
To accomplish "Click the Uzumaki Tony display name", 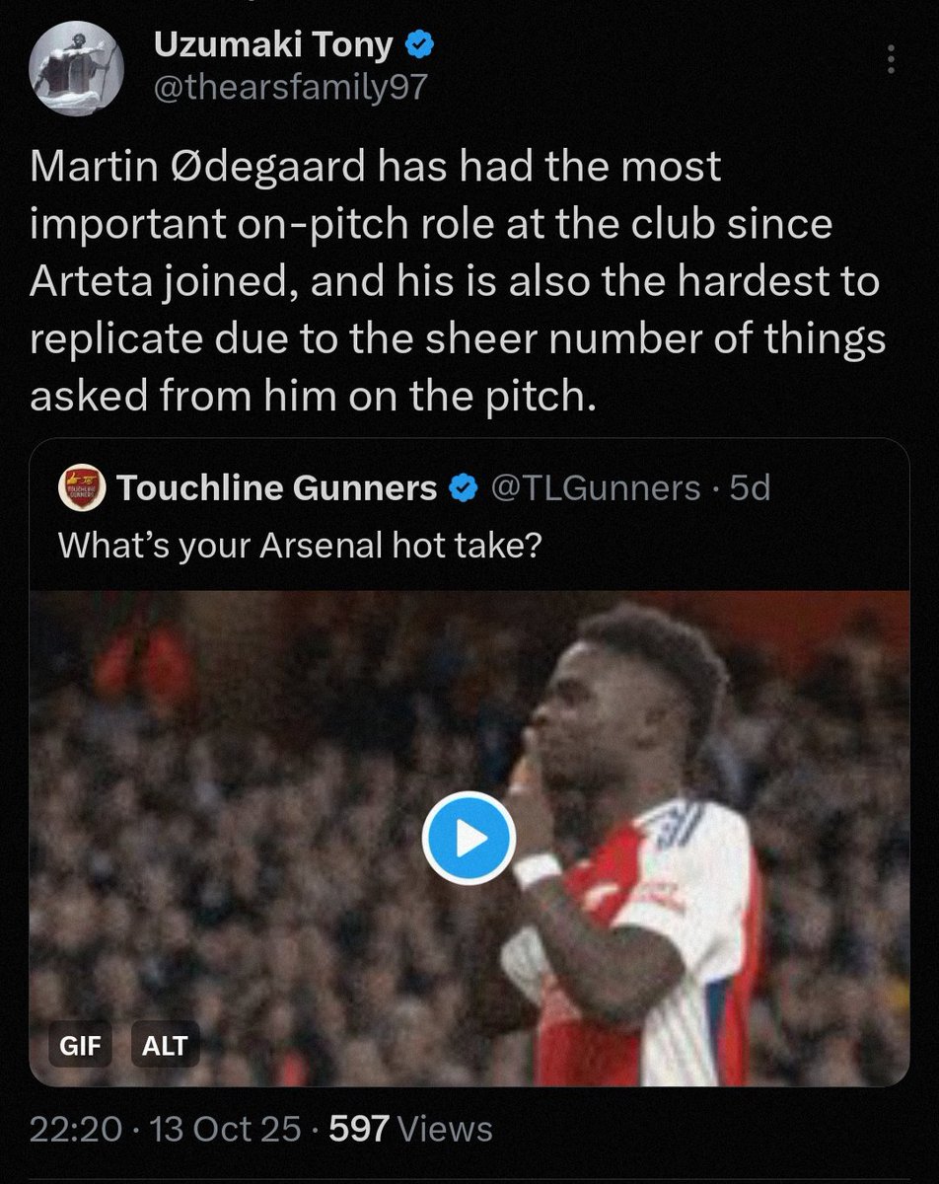I will click(x=273, y=45).
